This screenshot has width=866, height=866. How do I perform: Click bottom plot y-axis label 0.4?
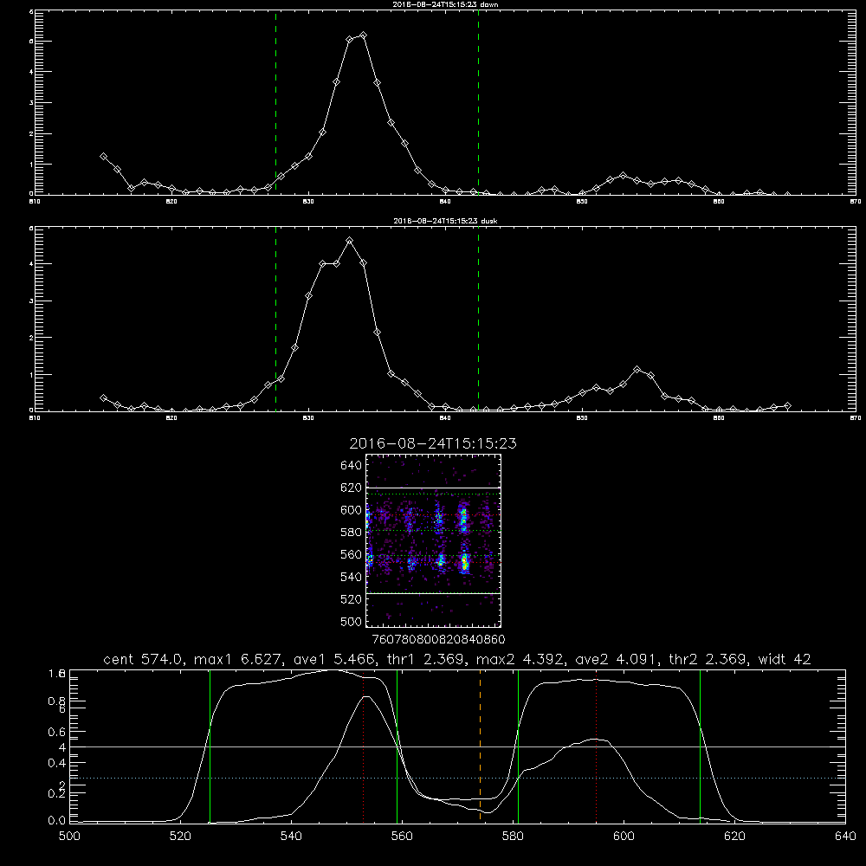click(57, 763)
